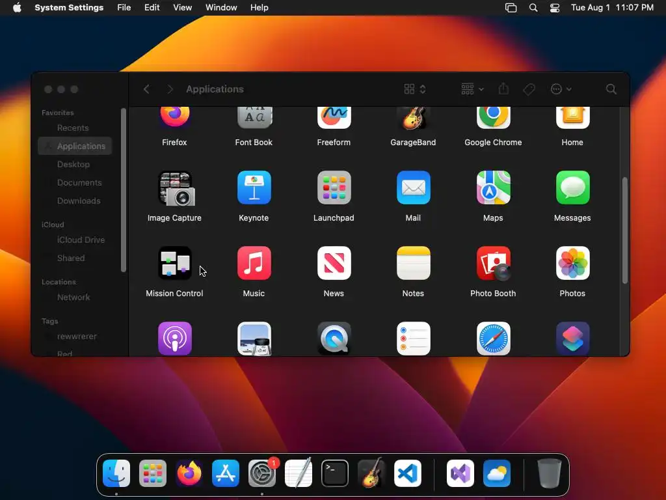
Task: Open App Store from the Dock
Action: click(x=226, y=473)
